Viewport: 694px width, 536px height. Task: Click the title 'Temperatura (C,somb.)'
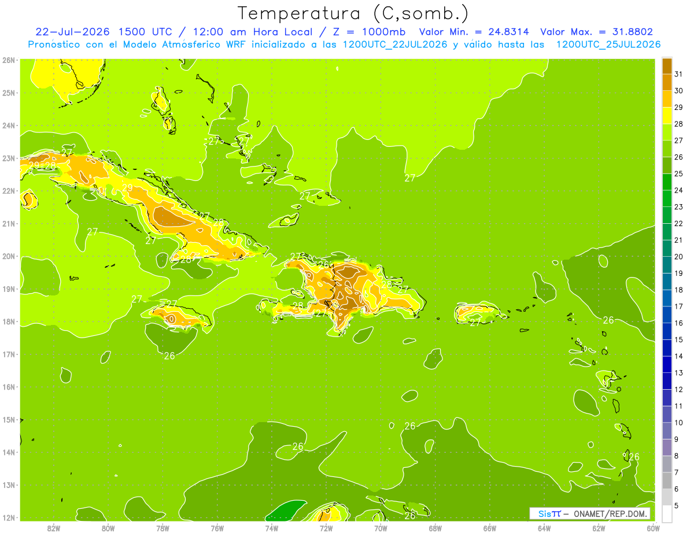point(353,13)
